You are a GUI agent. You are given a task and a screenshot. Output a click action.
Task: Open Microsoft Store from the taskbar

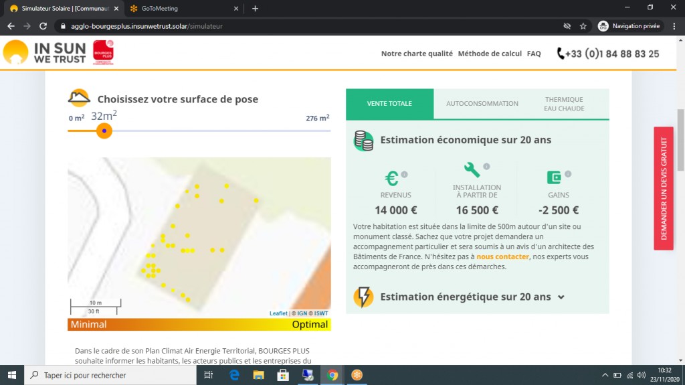pyautogui.click(x=283, y=375)
